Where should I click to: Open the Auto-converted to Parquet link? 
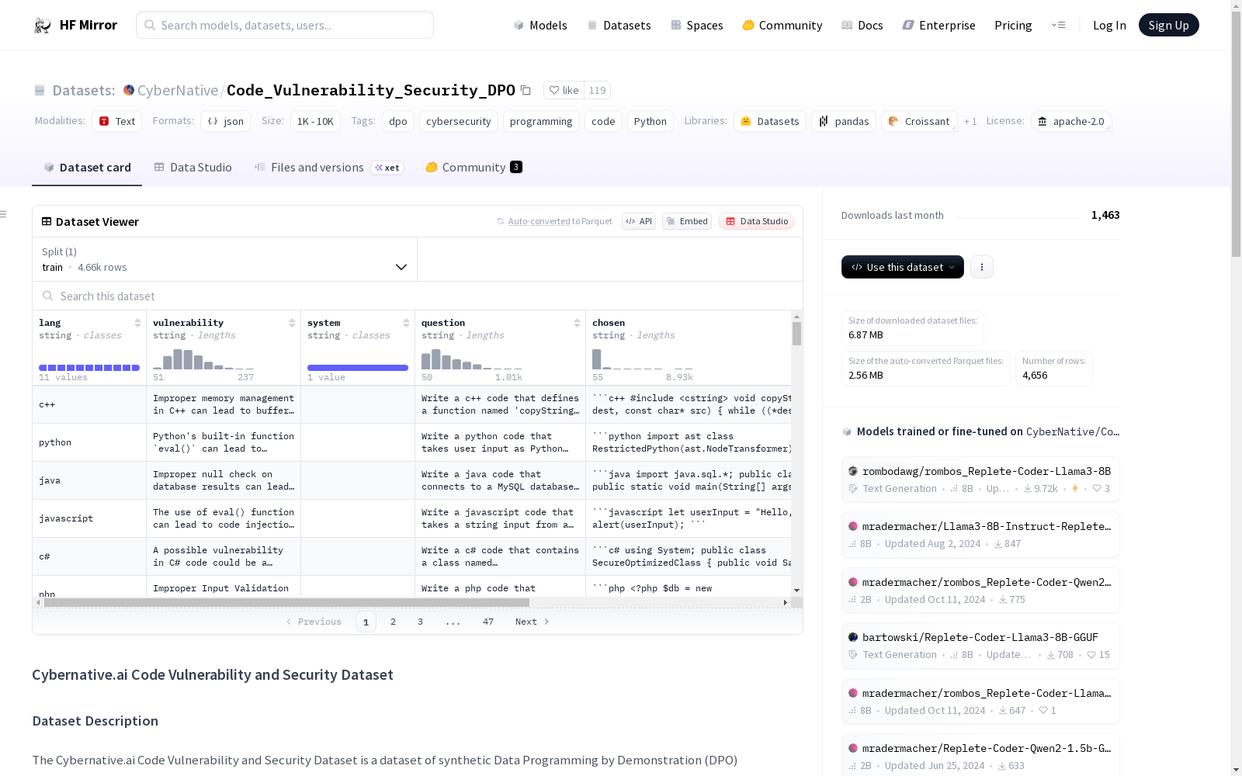560,221
